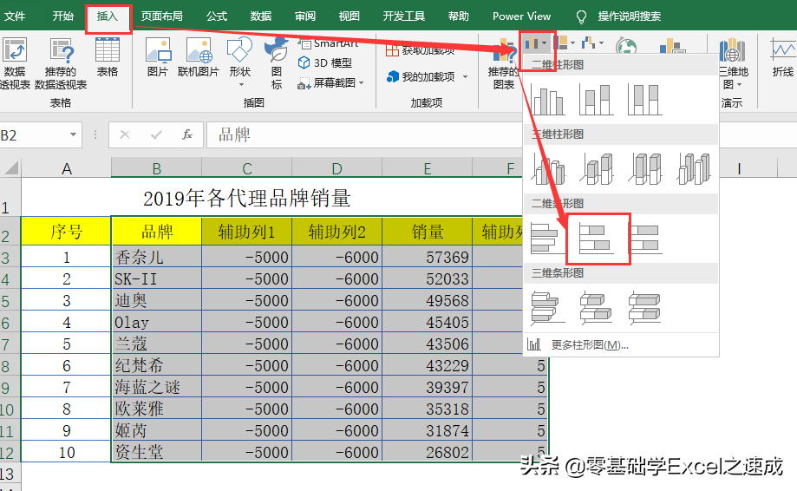Image resolution: width=797 pixels, height=491 pixels.
Task: Open 屏幕截图 screenshot dropdown
Action: point(331,82)
